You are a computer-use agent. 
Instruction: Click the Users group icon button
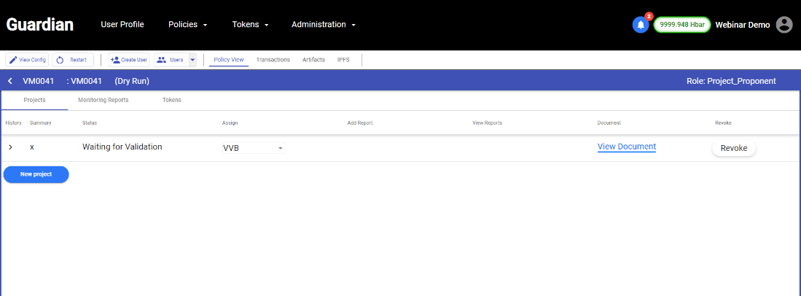click(171, 60)
